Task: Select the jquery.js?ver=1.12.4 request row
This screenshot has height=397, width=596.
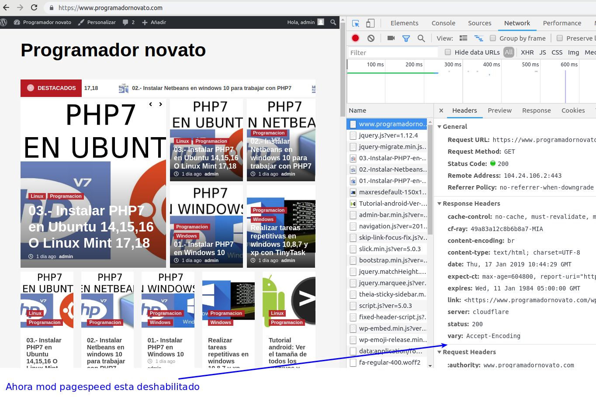Action: 387,135
